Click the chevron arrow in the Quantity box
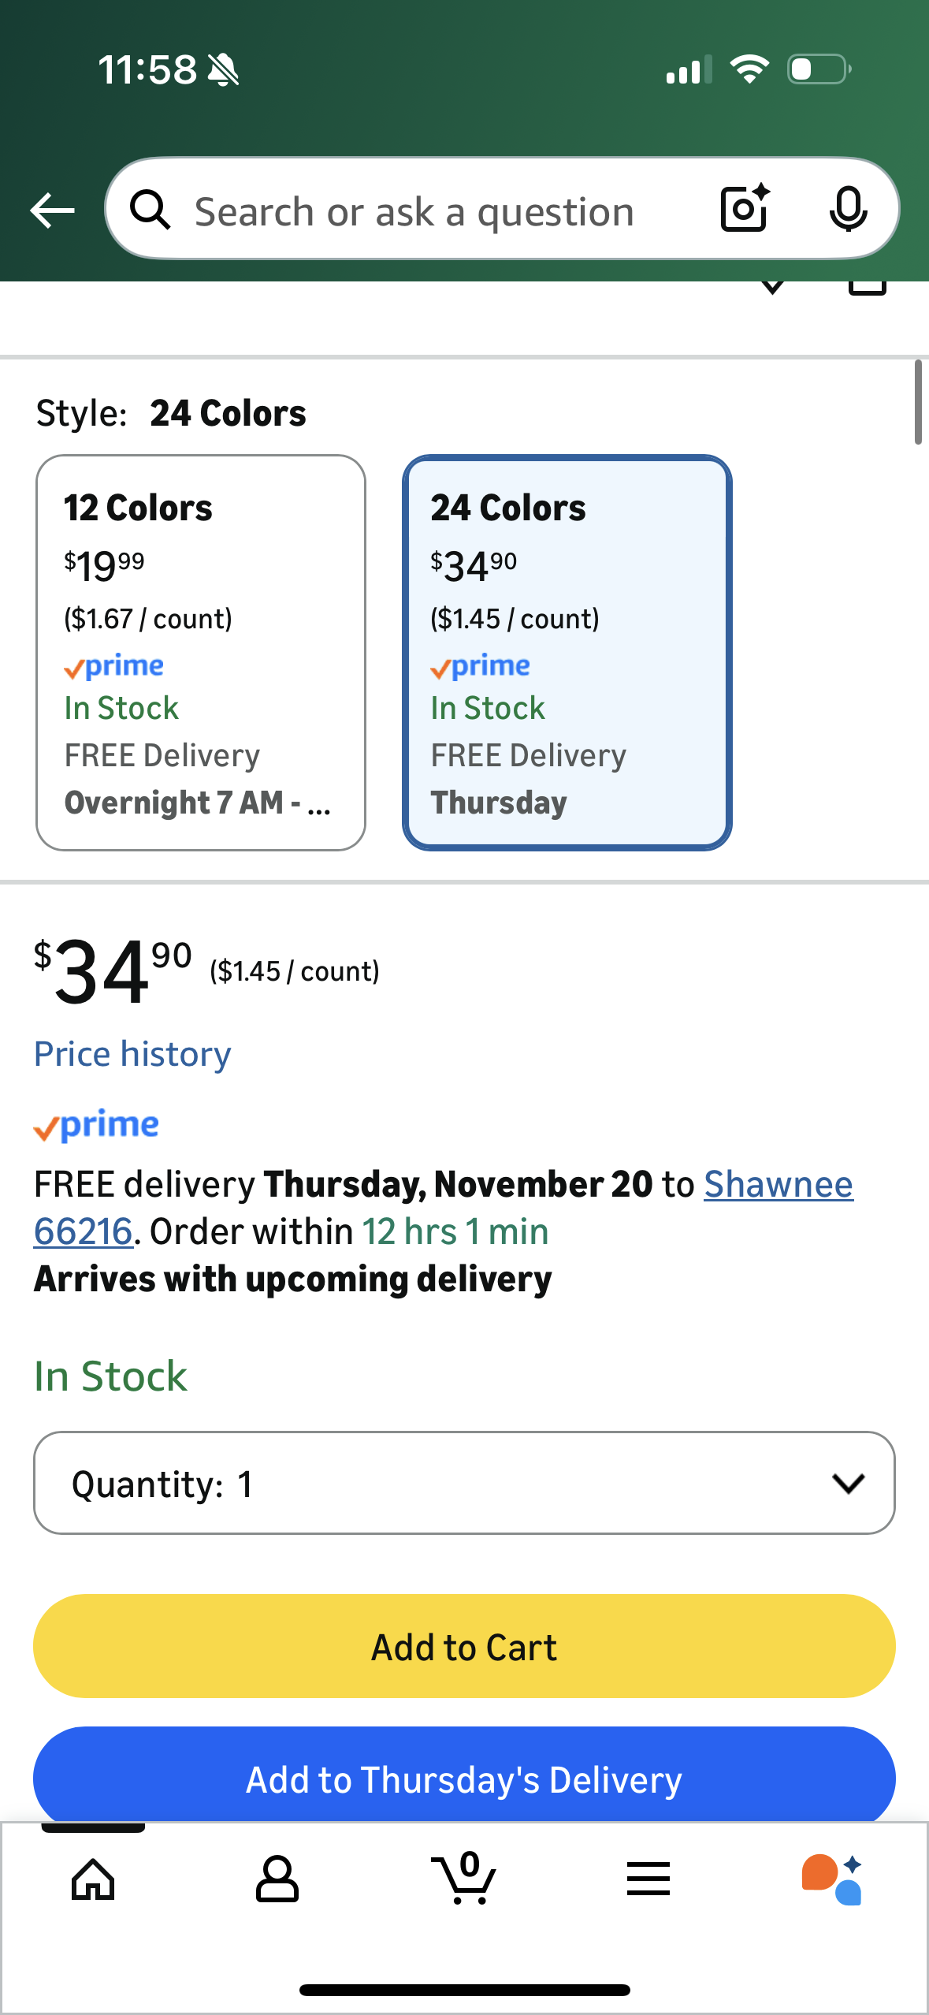The height and width of the screenshot is (2015, 929). pyautogui.click(x=848, y=1483)
